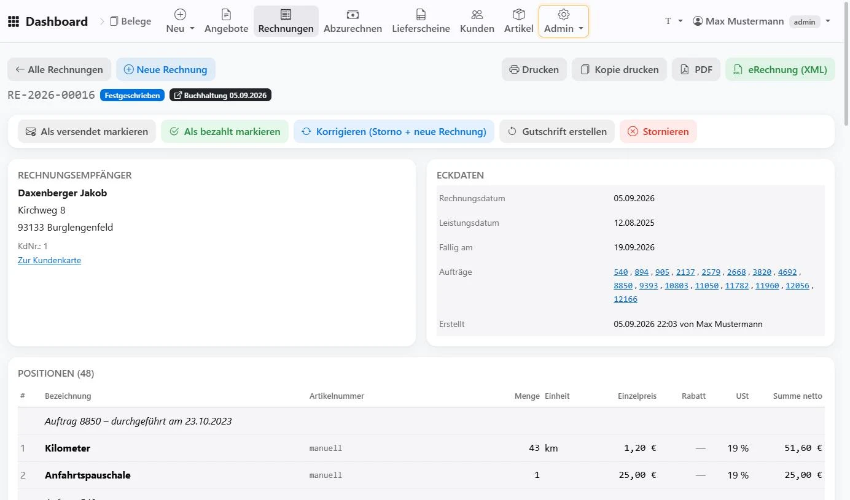
Task: Click the invoice number RE-2026-00016
Action: [x=51, y=95]
